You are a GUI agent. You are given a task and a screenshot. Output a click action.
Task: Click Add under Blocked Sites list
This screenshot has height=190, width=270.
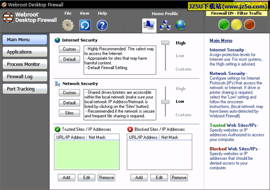(139, 178)
